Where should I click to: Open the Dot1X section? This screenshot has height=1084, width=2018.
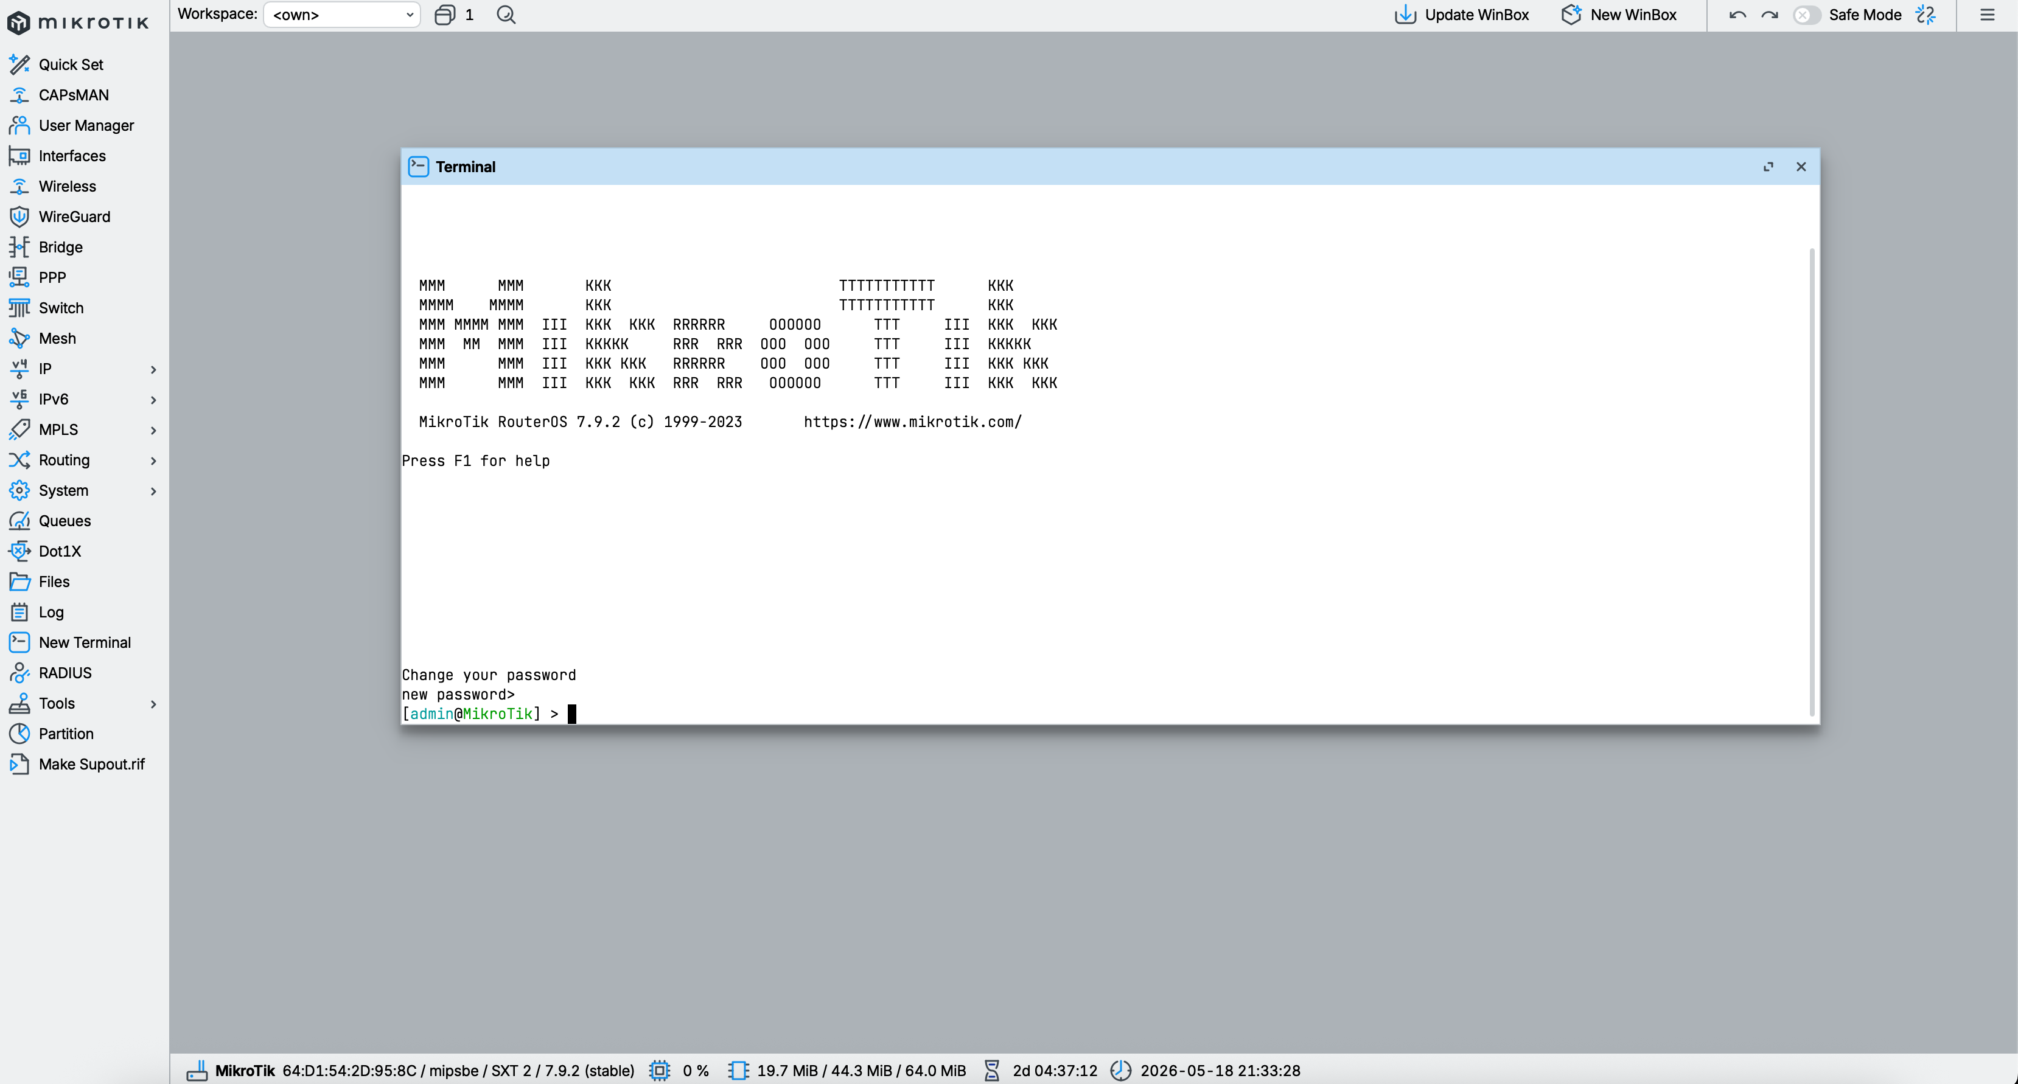[x=60, y=551]
